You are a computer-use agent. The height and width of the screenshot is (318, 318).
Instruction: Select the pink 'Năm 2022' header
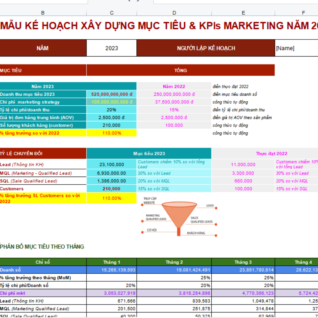[x=174, y=86]
